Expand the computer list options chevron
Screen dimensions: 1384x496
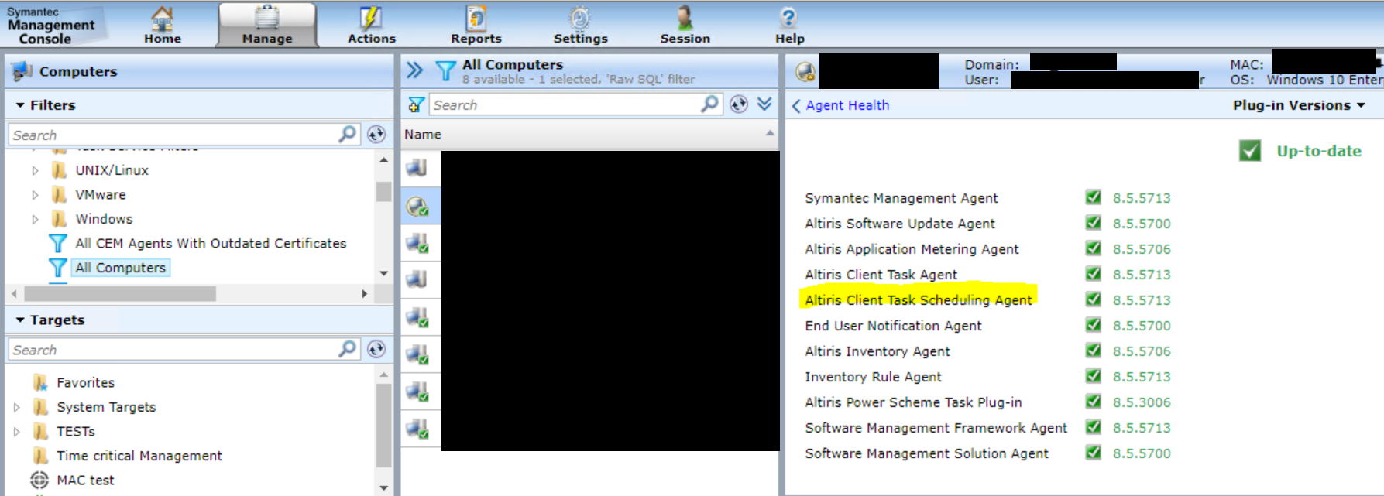click(x=764, y=104)
